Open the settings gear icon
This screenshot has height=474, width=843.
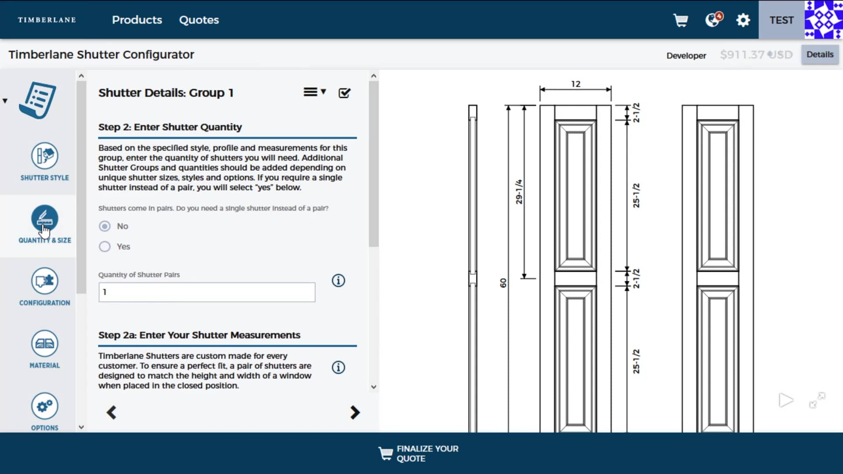coord(743,20)
